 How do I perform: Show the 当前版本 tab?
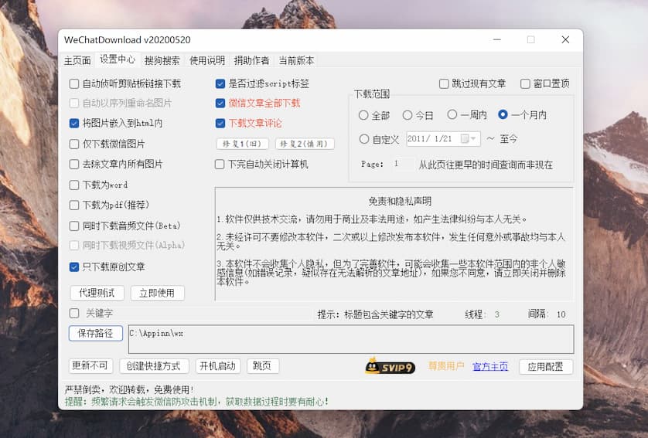pos(296,61)
